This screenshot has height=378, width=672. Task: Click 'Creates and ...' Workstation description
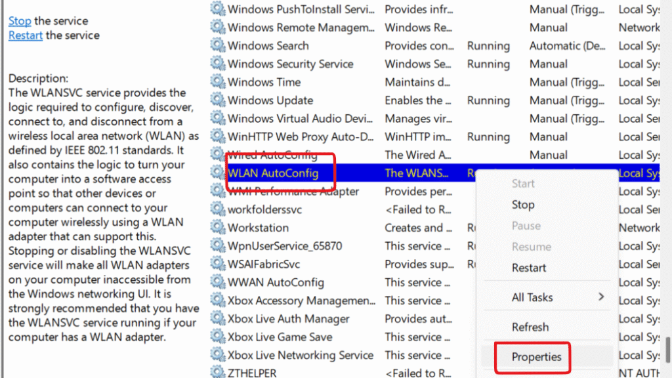pos(418,228)
